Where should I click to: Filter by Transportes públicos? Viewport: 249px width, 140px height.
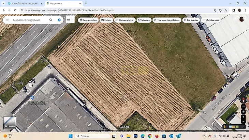167,20
